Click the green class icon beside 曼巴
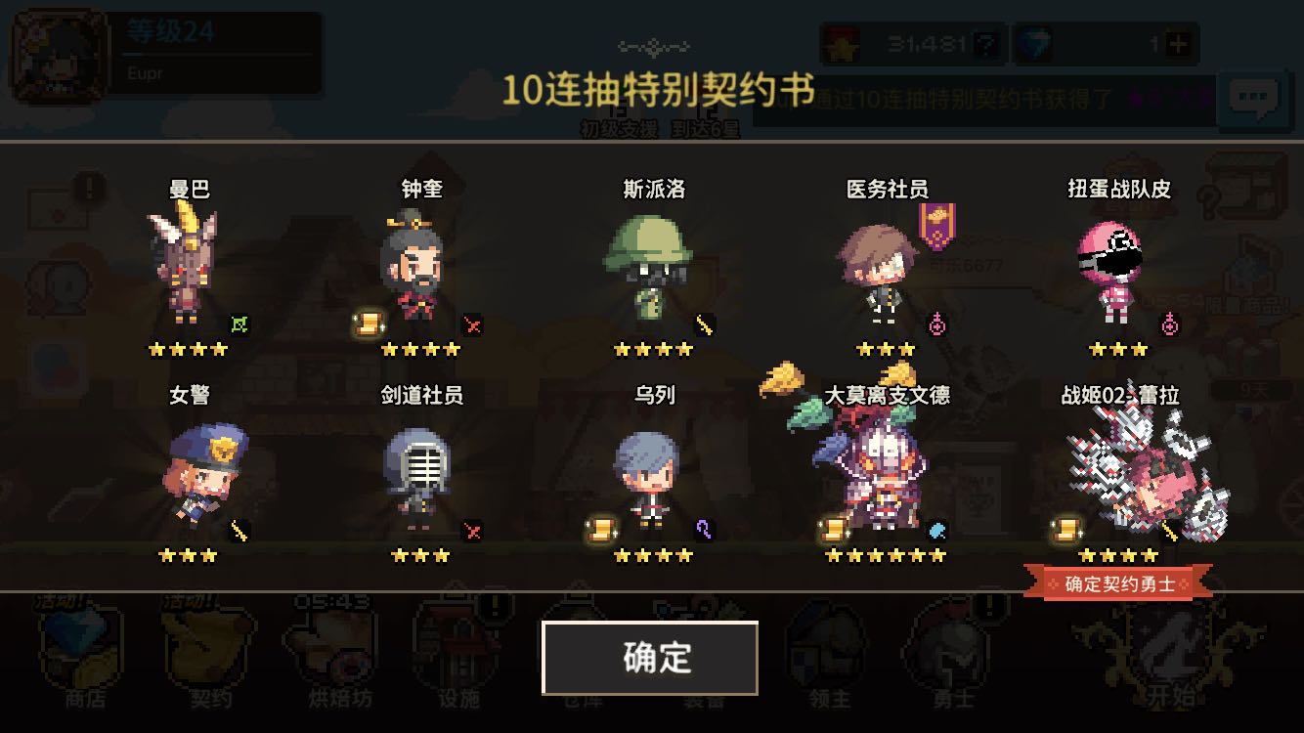The width and height of the screenshot is (1304, 733). (239, 323)
